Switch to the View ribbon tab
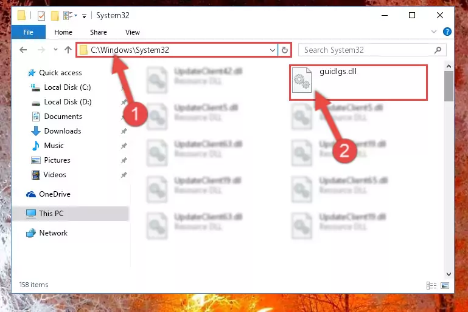468x312 pixels. [x=133, y=32]
